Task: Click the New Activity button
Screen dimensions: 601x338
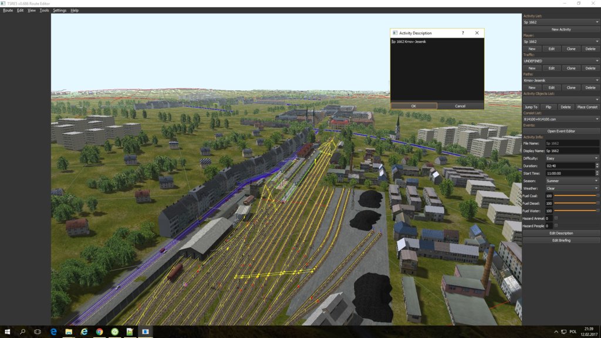Action: pos(562,29)
